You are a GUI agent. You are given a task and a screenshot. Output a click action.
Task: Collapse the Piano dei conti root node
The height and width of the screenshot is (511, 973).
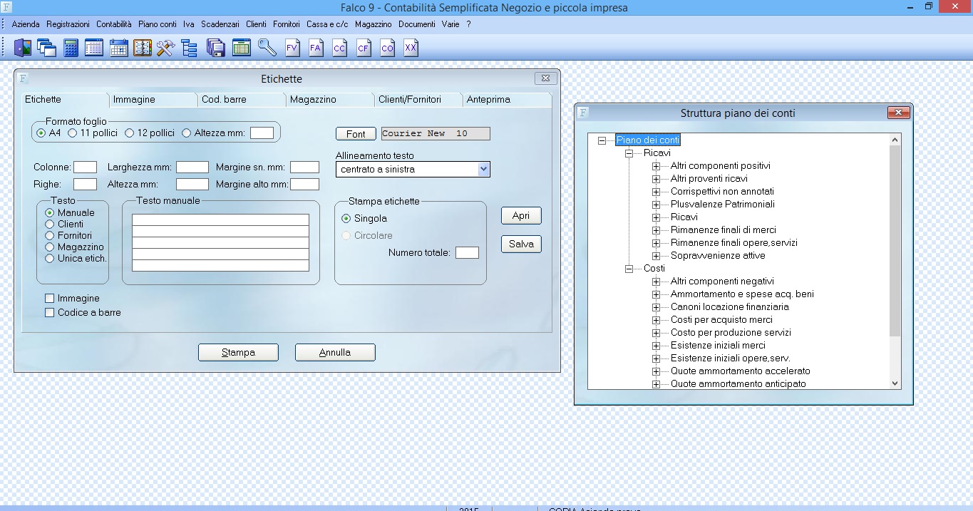coord(602,140)
